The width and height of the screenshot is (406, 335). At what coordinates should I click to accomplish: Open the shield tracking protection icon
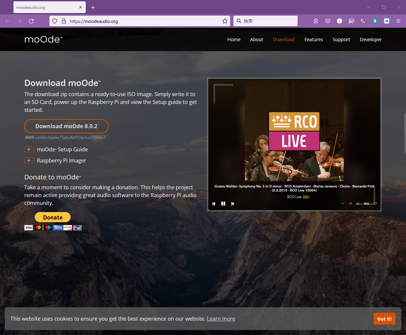pyautogui.click(x=55, y=21)
